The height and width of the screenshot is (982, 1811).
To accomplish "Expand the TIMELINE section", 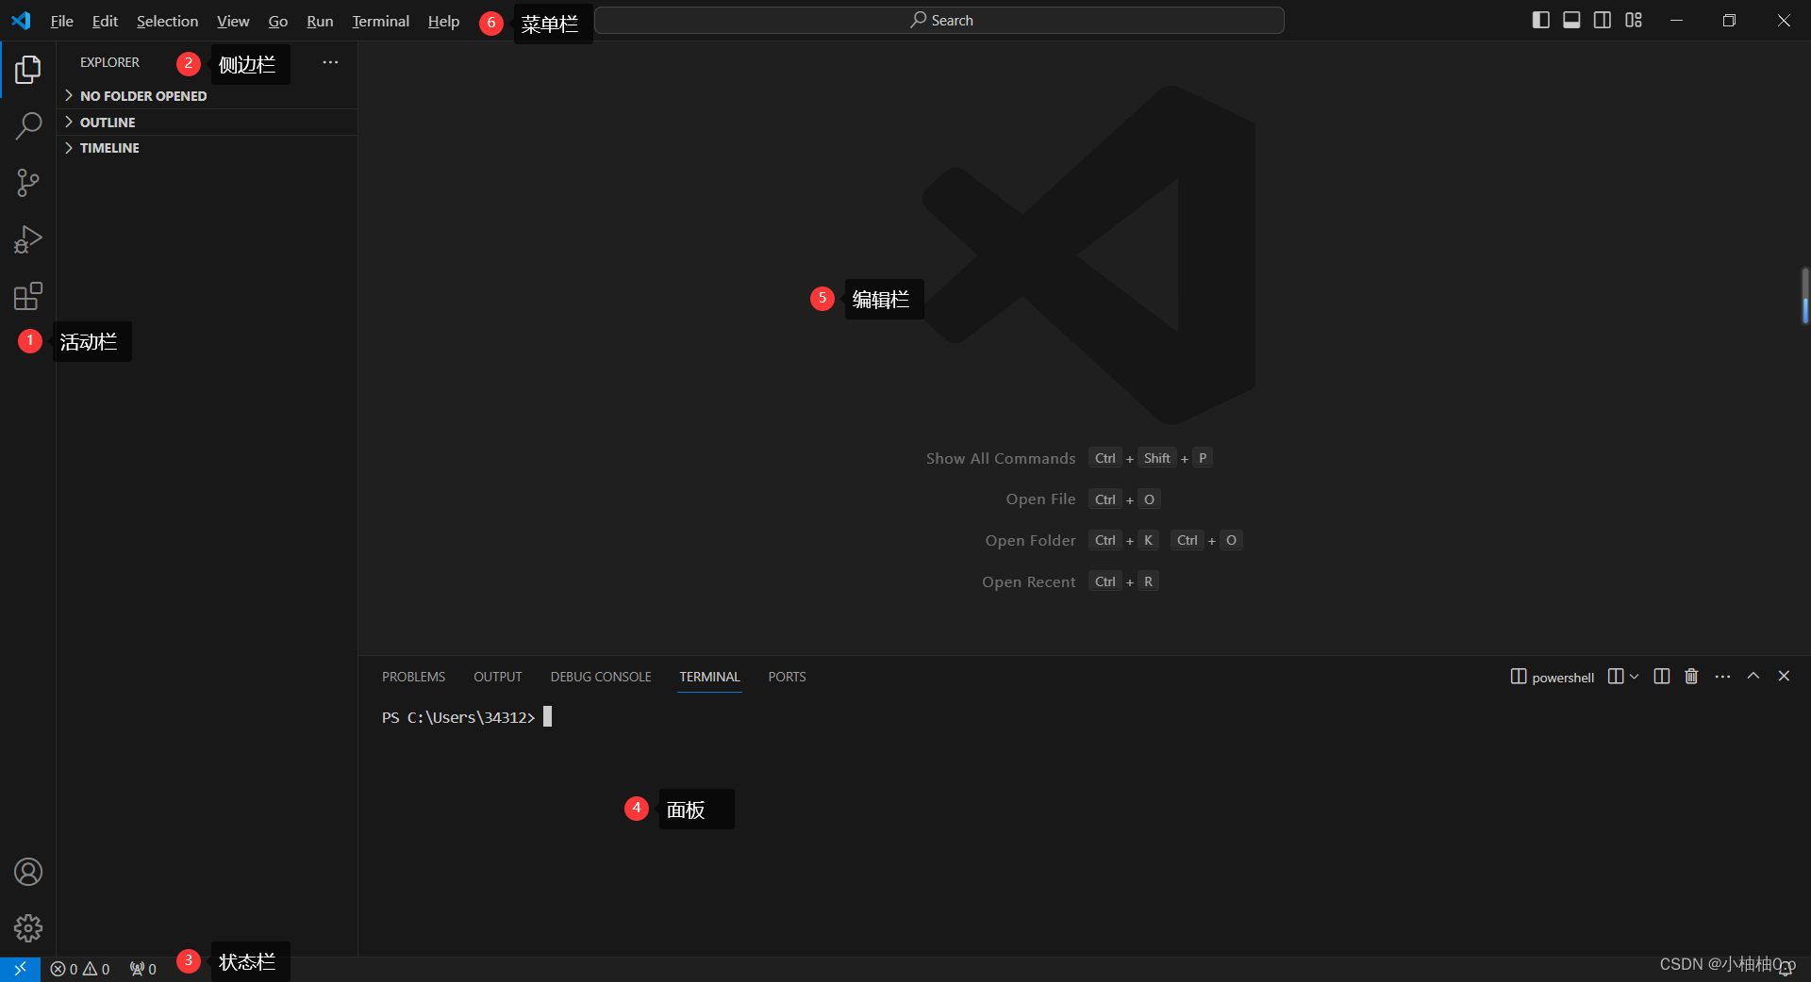I will pyautogui.click(x=207, y=148).
